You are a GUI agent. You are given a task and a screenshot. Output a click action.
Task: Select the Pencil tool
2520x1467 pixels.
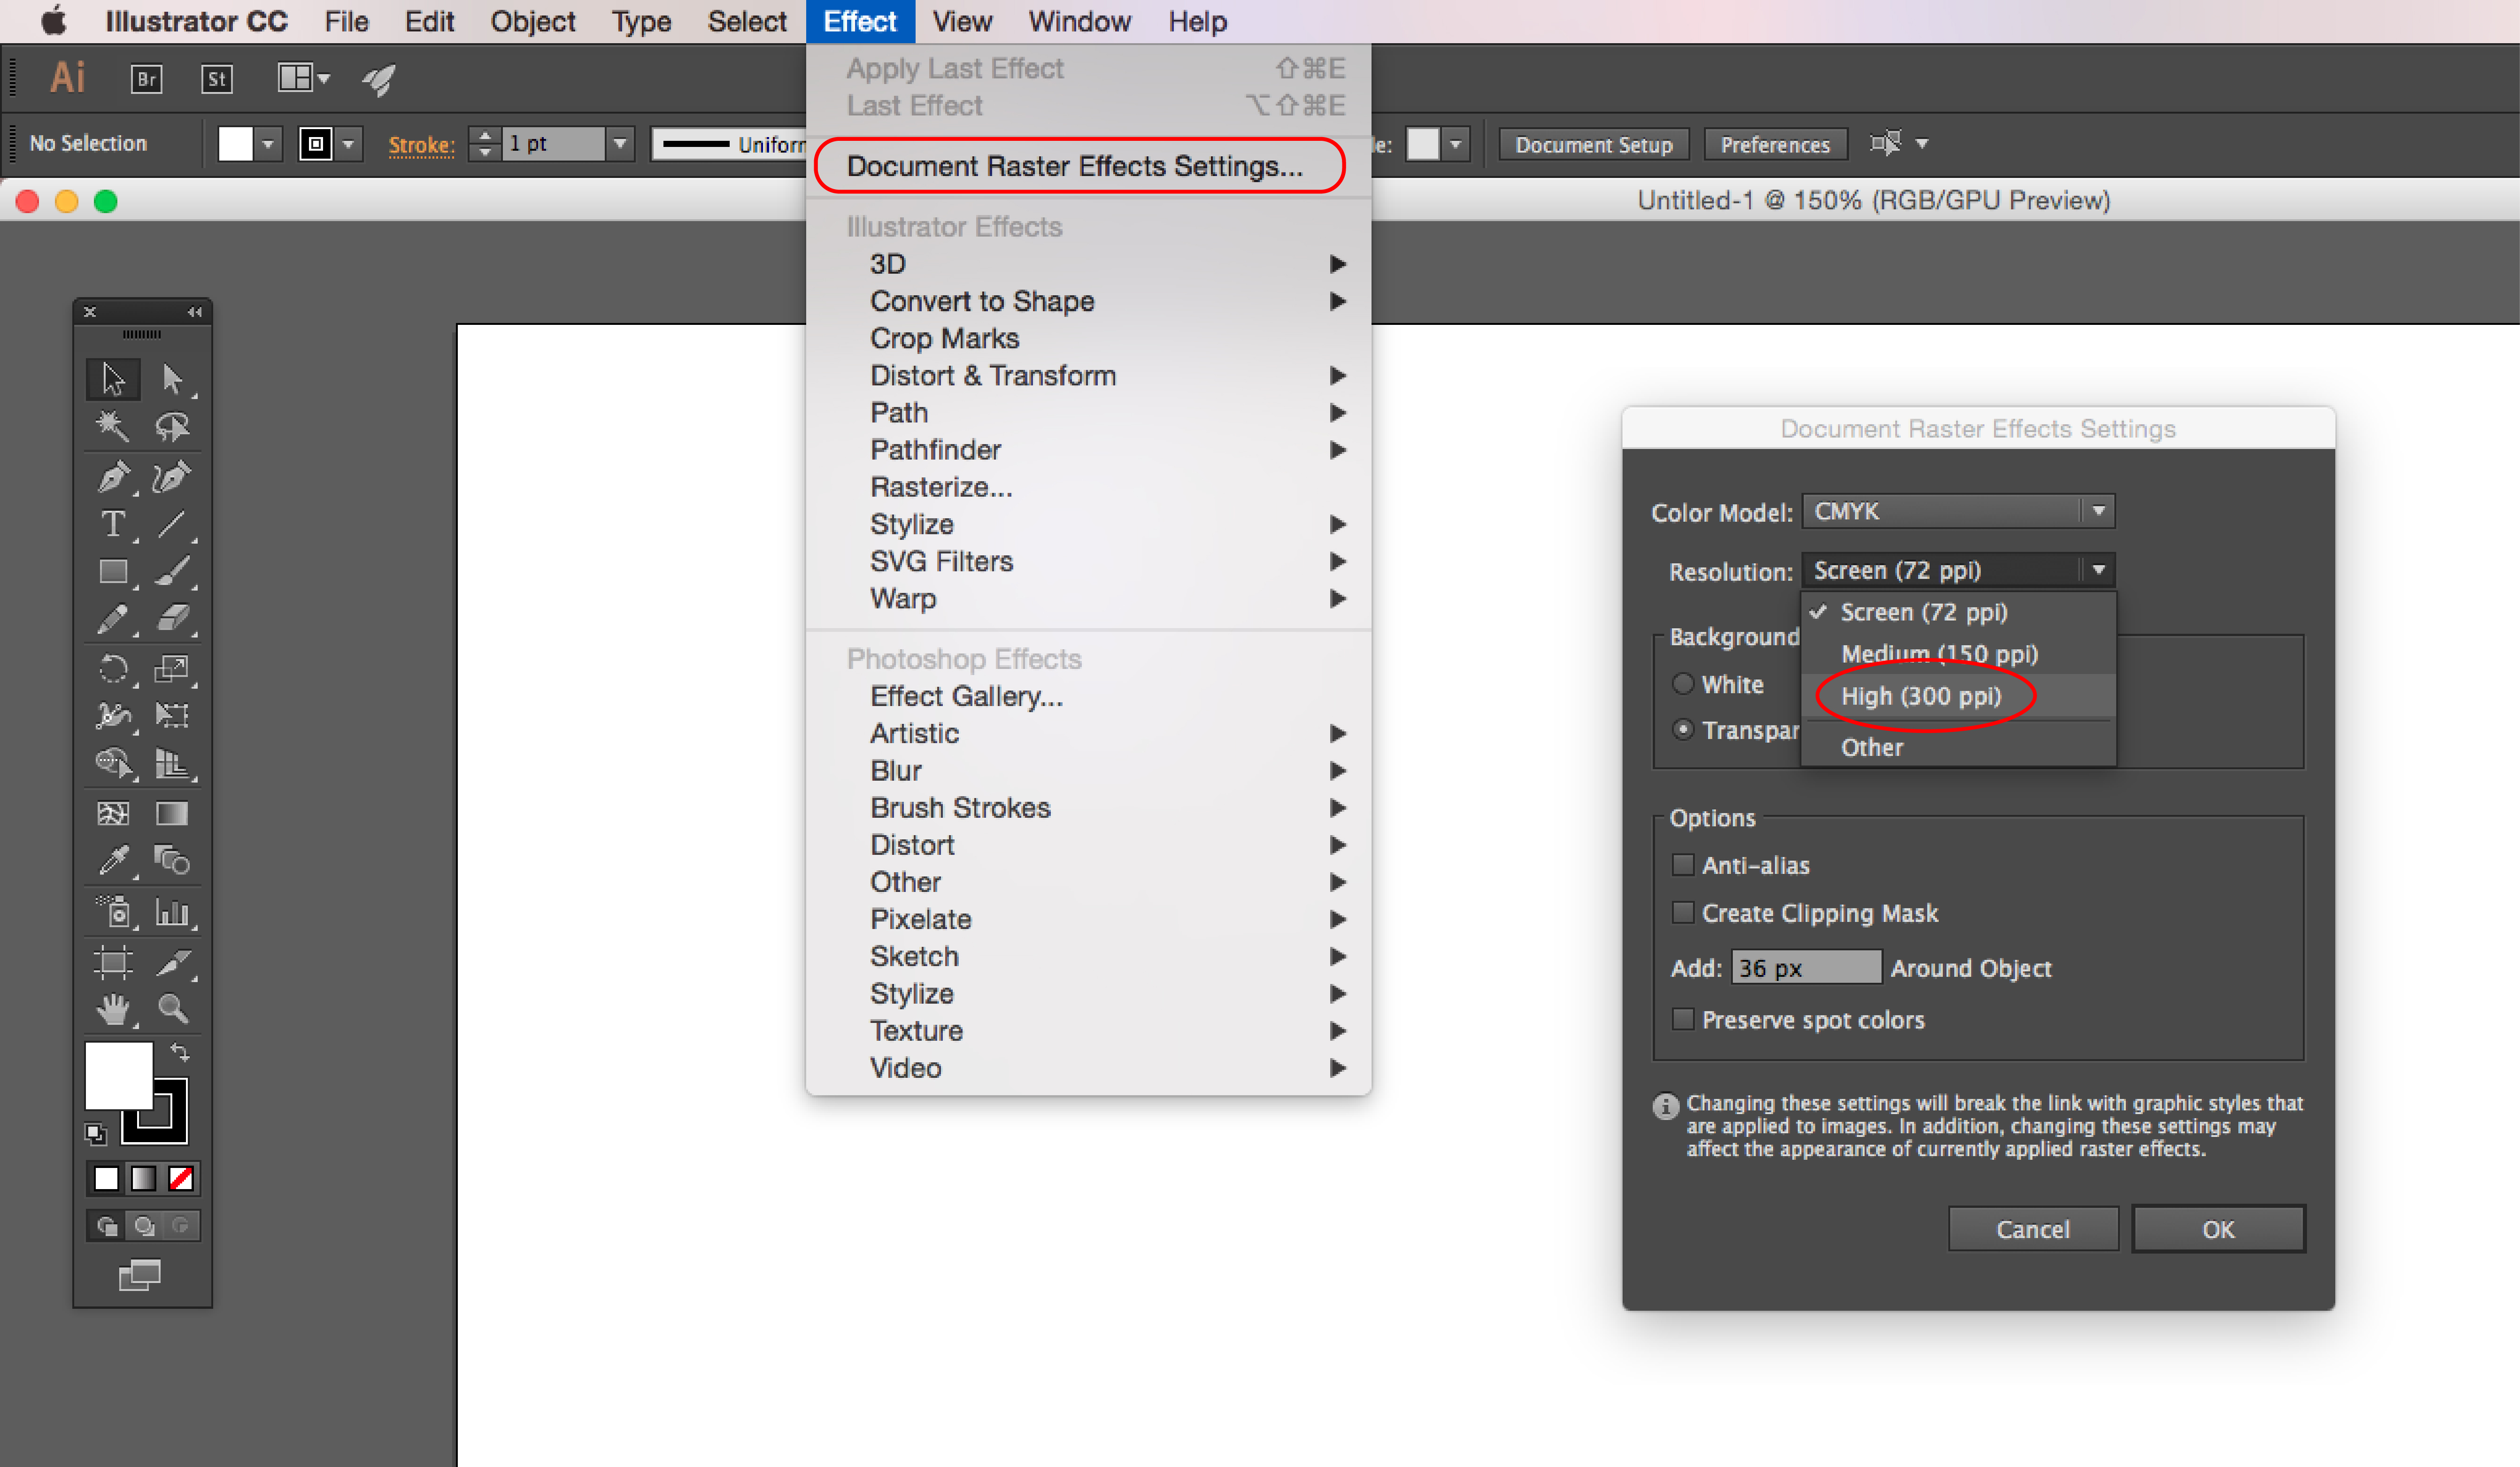coord(113,619)
